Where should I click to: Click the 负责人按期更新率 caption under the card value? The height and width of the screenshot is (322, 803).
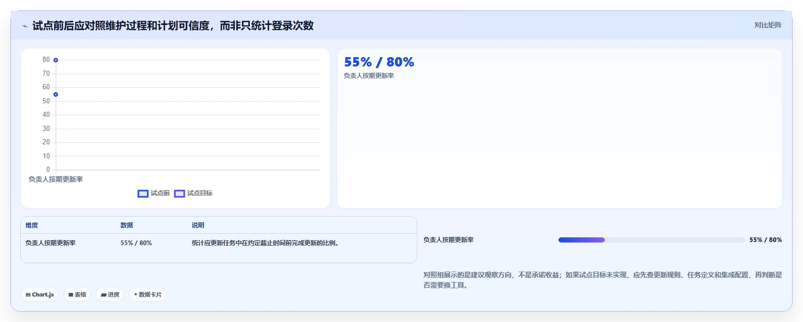tap(369, 76)
